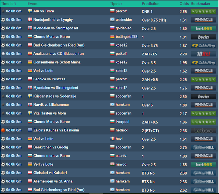Screen dimensions: 219x194
Task: Click the odds value 1.99
Action: (x=183, y=156)
